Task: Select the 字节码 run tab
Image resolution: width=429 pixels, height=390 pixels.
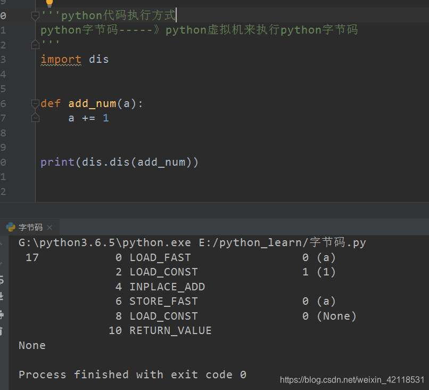Action: pos(30,228)
